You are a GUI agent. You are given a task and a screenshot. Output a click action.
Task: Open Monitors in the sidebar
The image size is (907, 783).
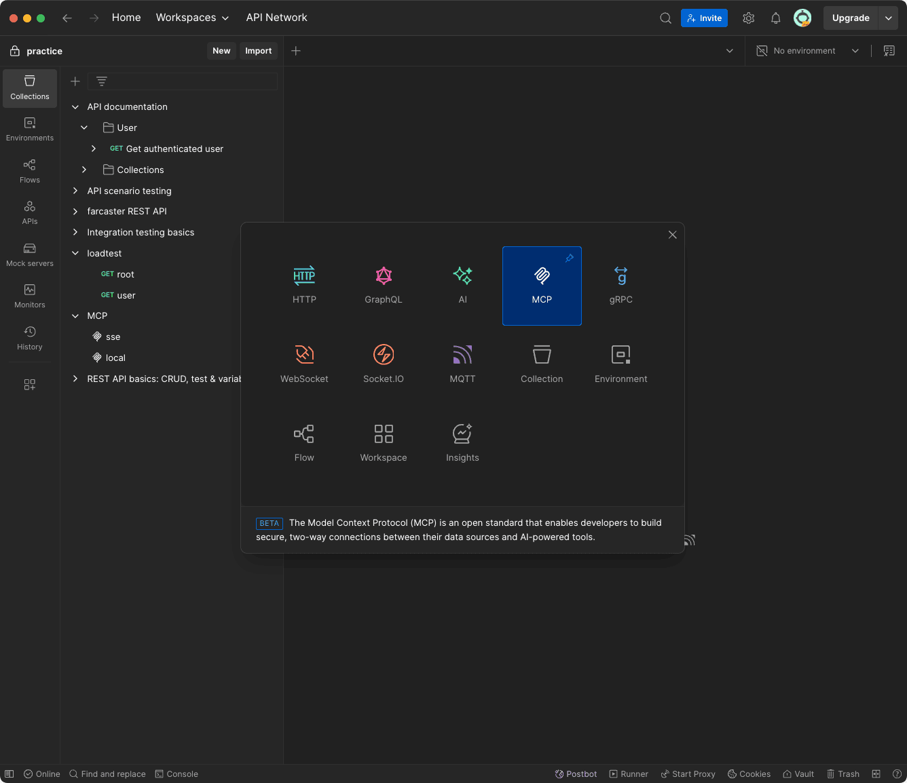pos(30,297)
